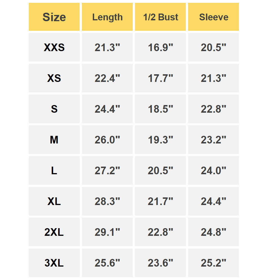The height and width of the screenshot is (279, 279).
Task: Select the XS size cell
Action: (54, 78)
